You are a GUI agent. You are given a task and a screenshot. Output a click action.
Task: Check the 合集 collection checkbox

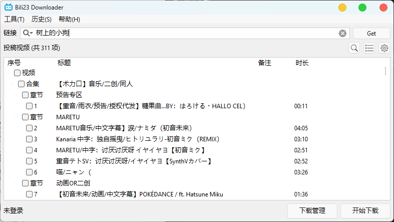coord(22,84)
